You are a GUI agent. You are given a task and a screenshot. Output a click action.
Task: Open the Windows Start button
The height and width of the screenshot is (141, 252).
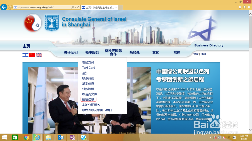tap(4, 137)
